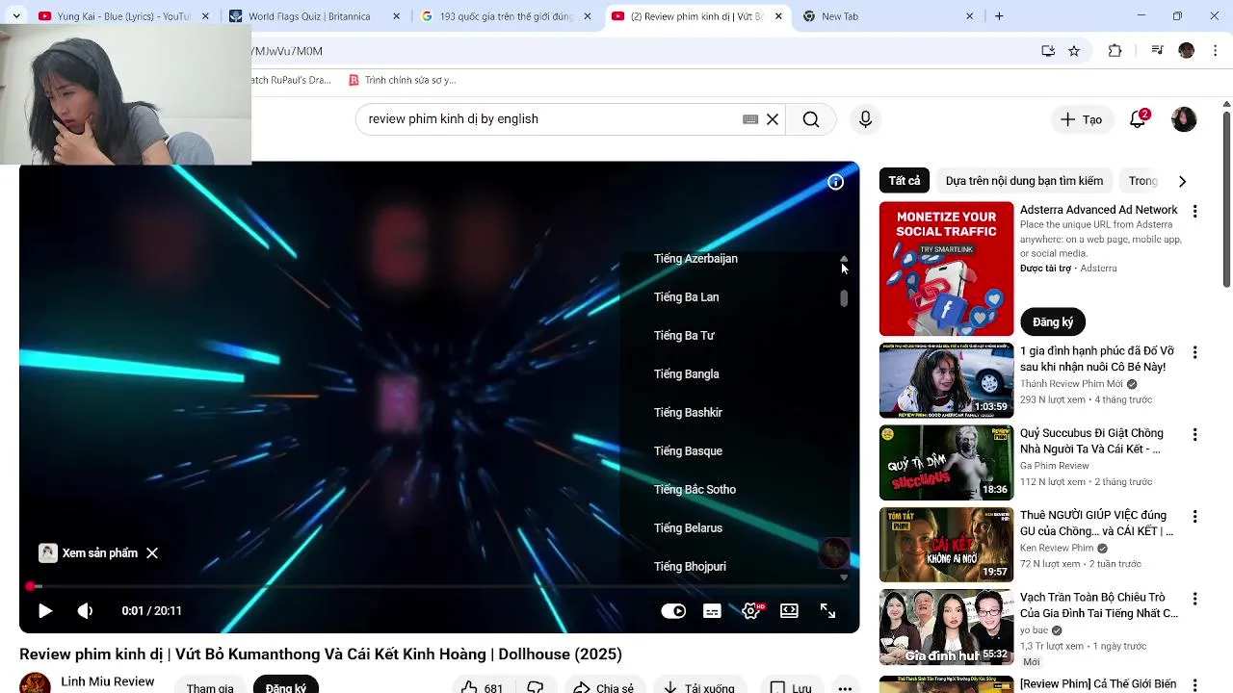Select Tiếng Basque subtitle language

pyautogui.click(x=688, y=451)
